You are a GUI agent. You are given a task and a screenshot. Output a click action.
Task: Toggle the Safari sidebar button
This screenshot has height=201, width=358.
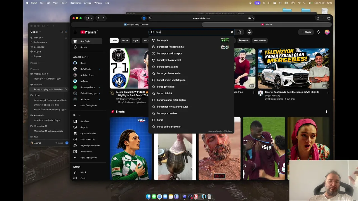tap(87, 18)
